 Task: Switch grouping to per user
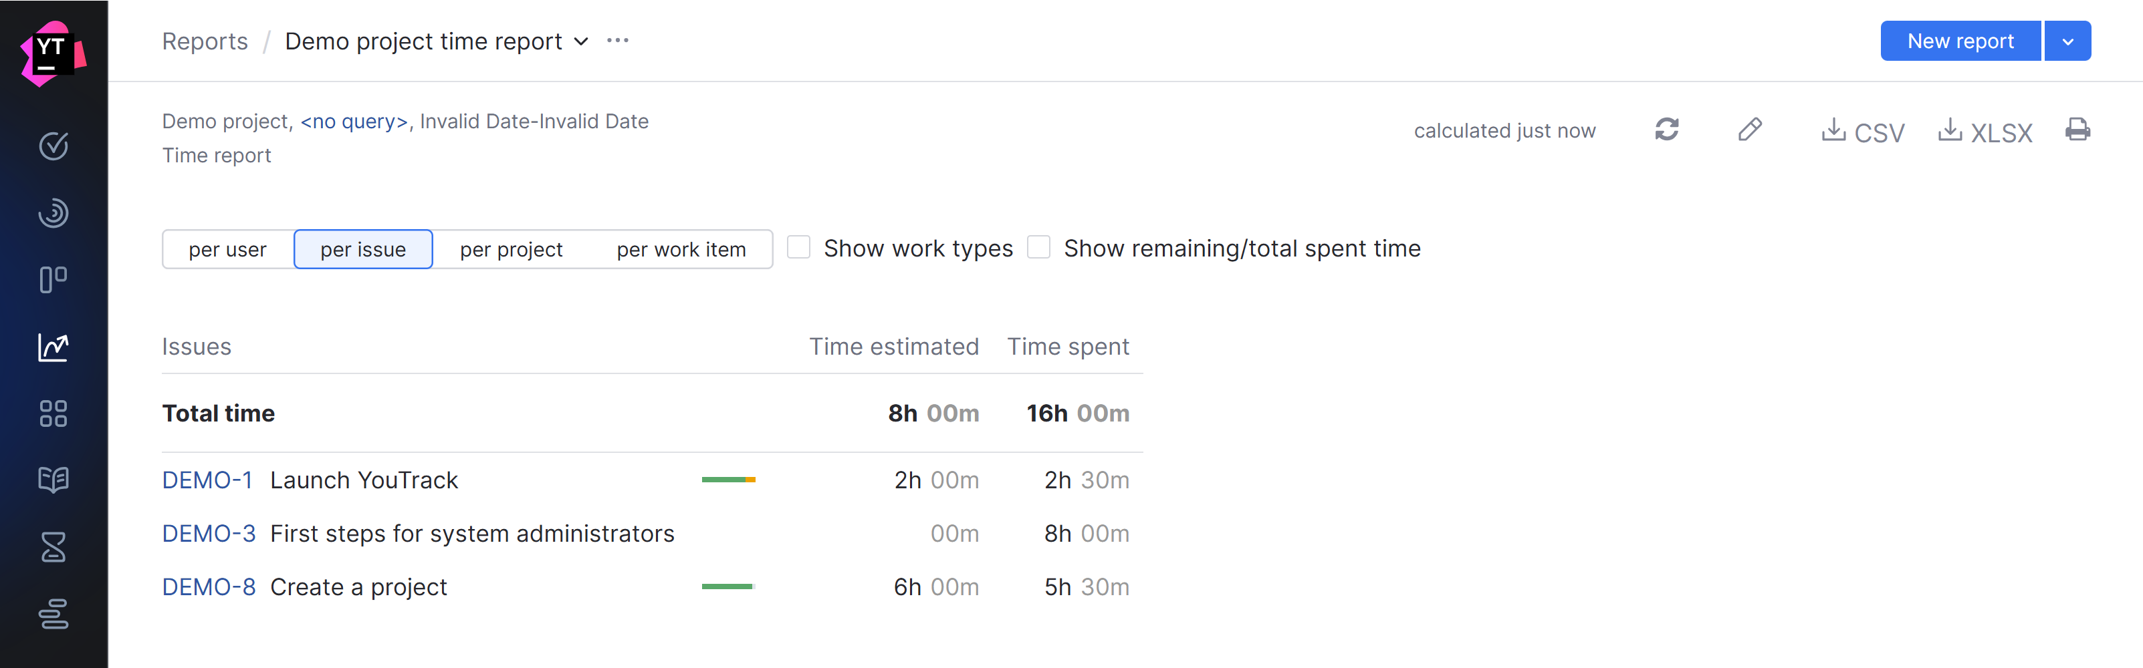(x=227, y=249)
